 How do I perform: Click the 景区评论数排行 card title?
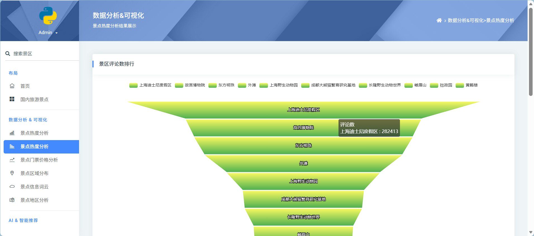[x=117, y=64]
